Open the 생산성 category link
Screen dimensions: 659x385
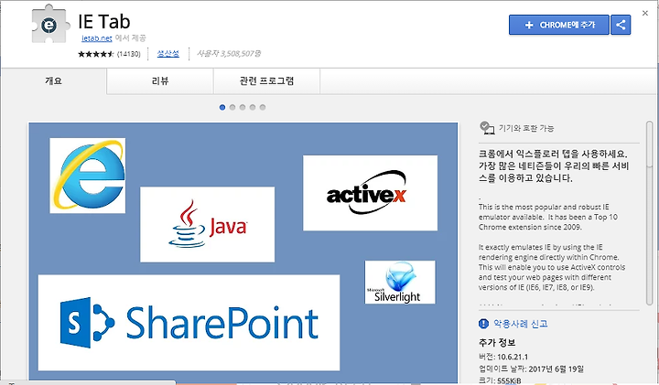(168, 53)
